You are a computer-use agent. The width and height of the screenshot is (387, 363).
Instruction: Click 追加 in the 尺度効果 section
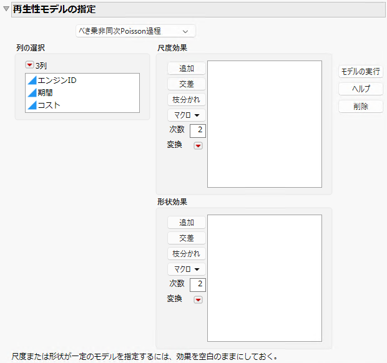coord(187,69)
